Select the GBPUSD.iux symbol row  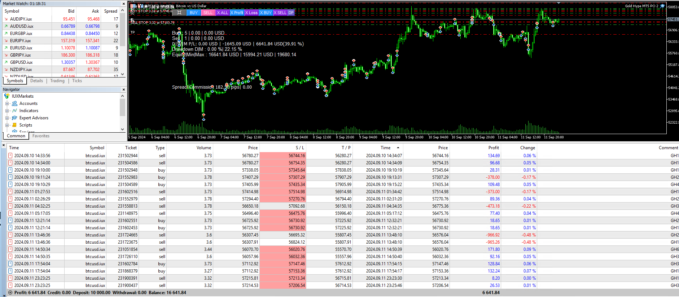point(61,62)
